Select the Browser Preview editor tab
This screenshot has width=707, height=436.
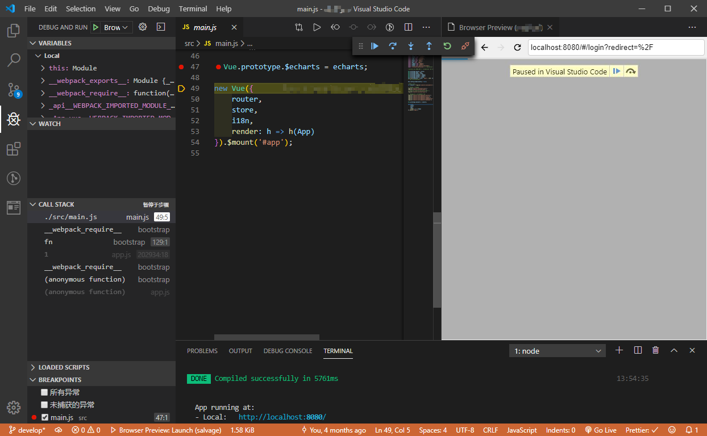pos(500,27)
